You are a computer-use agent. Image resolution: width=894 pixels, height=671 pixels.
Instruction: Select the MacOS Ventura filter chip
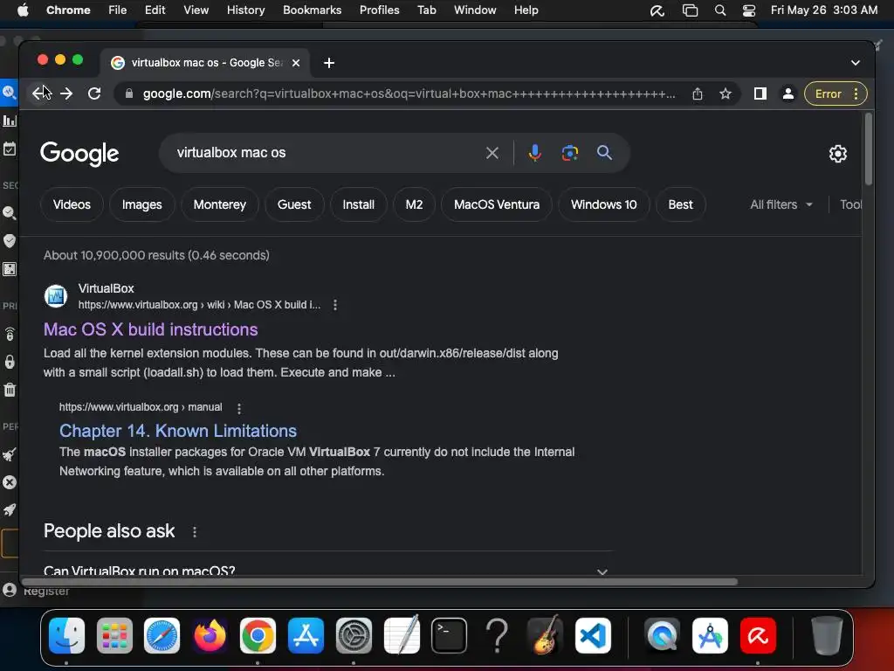(x=497, y=204)
